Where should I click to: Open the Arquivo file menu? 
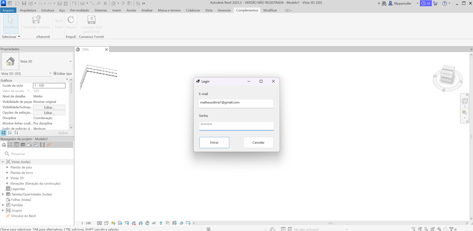click(x=8, y=10)
